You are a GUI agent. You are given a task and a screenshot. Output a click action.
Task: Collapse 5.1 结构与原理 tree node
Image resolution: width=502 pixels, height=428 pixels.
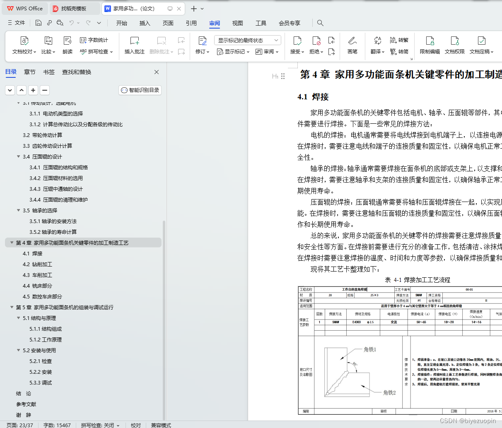coord(18,318)
